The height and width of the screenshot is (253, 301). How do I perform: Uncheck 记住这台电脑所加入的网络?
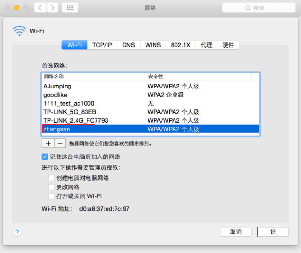point(45,156)
